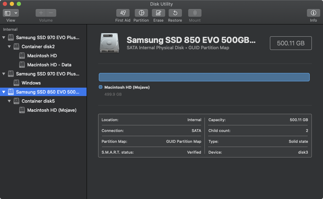Click the Internal sidebar section header
323x199 pixels.
pyautogui.click(x=10, y=29)
